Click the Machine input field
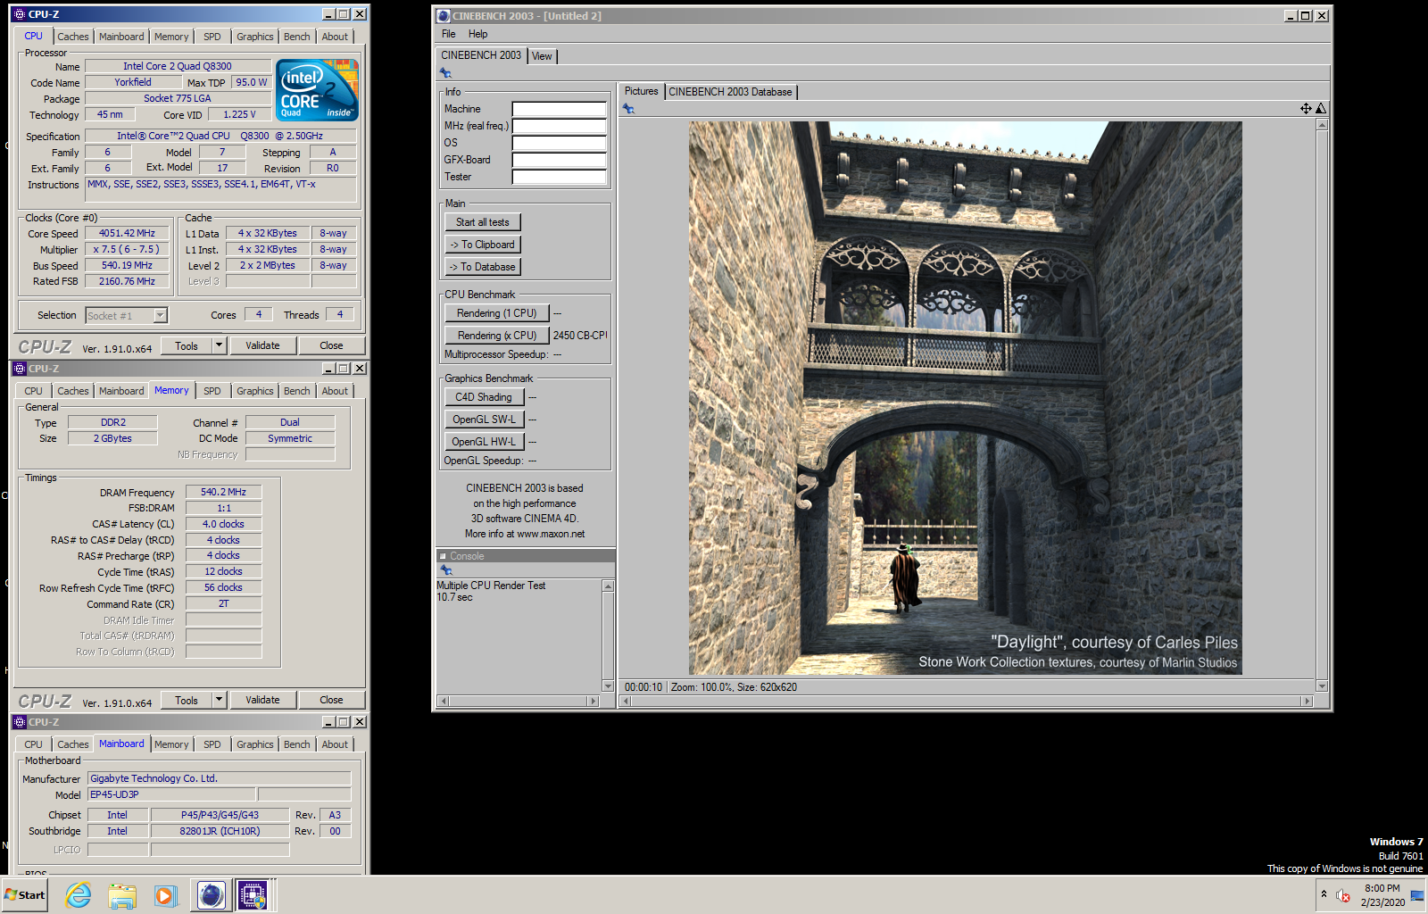The height and width of the screenshot is (914, 1428). point(560,109)
